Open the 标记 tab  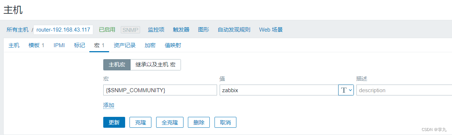[x=80, y=45]
